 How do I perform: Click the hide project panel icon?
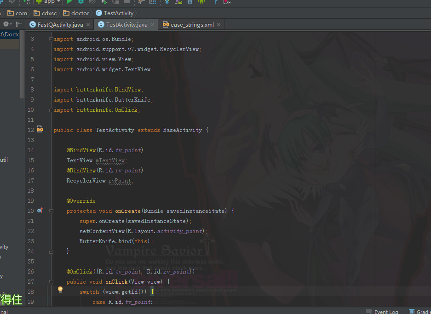19,24
